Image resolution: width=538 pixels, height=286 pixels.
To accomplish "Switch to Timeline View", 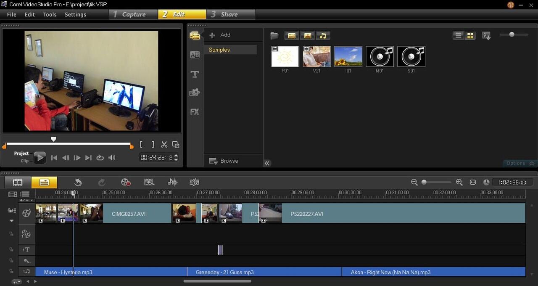I will click(44, 182).
